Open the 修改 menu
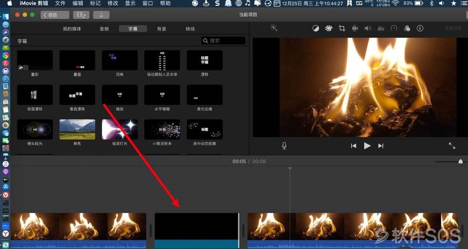 [x=113, y=3]
